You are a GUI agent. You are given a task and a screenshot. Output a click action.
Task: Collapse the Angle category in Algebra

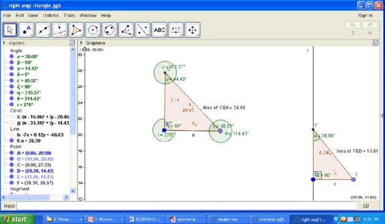point(5,50)
